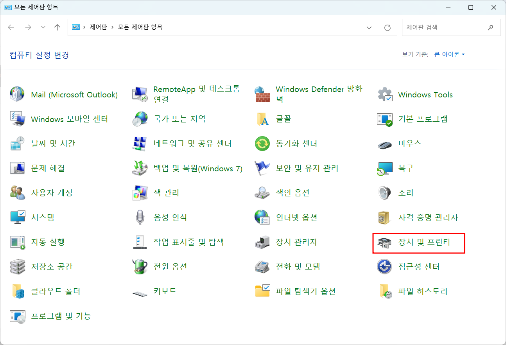Click the 기본 프로그램 icon
Screen dimensions: 506x345
(385, 119)
